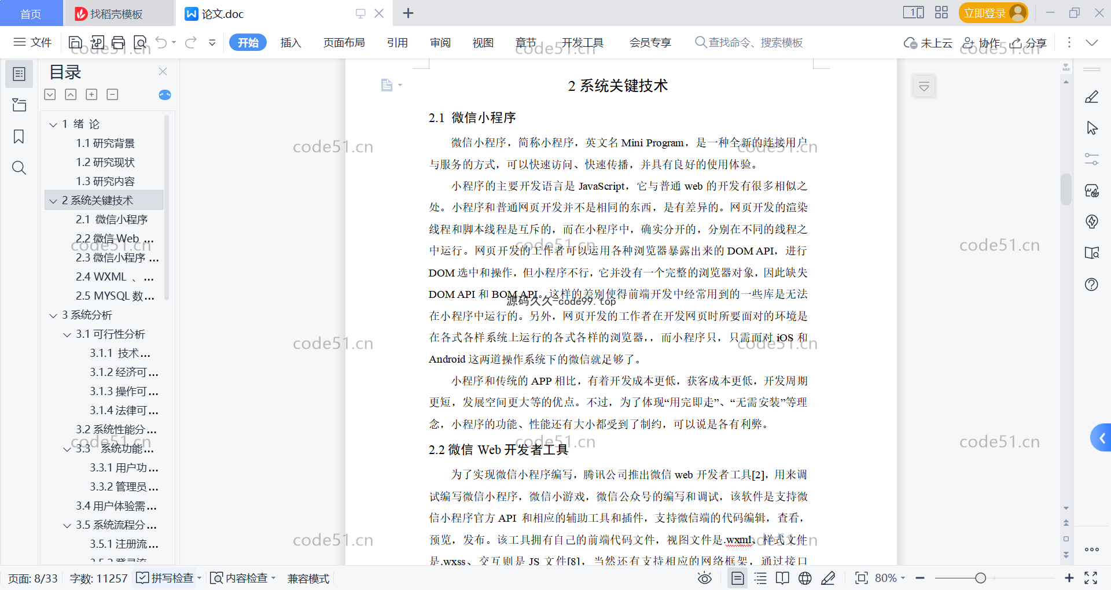This screenshot has width=1111, height=590.
Task: Collapse the 1 绪论 tree node
Action: click(x=53, y=124)
